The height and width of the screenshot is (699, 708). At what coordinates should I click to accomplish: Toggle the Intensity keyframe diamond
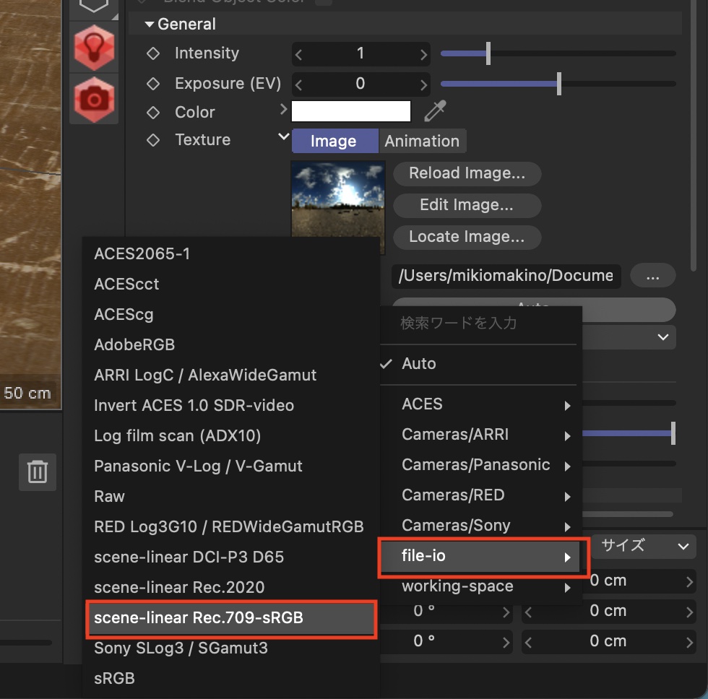153,53
